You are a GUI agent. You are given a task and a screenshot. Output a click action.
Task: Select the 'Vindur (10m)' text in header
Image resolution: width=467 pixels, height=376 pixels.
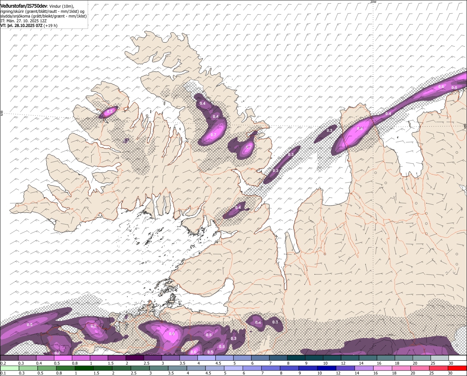click(x=61, y=6)
